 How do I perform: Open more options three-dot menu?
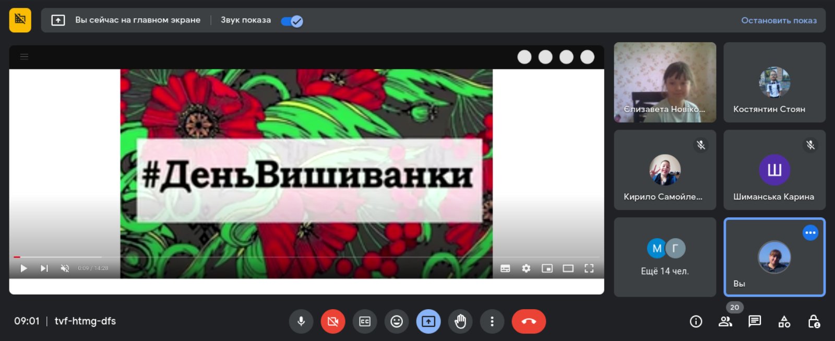click(x=492, y=322)
